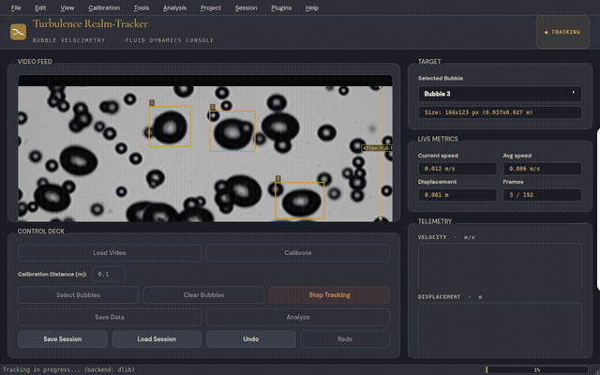Open the Help menu

(311, 7)
